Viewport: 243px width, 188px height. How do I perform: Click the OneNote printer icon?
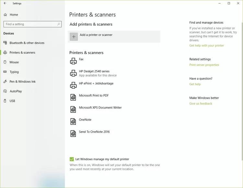pos(73,121)
